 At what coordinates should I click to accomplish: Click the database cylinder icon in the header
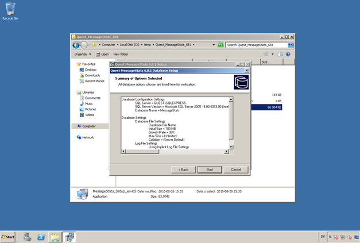pyautogui.click(x=241, y=82)
